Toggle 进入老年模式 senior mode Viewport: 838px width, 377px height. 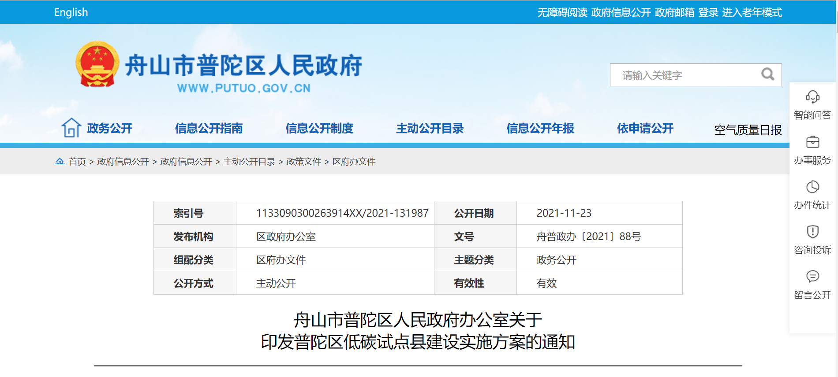coord(752,12)
